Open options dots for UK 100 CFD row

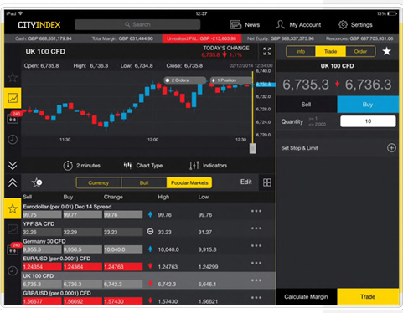[256, 280]
